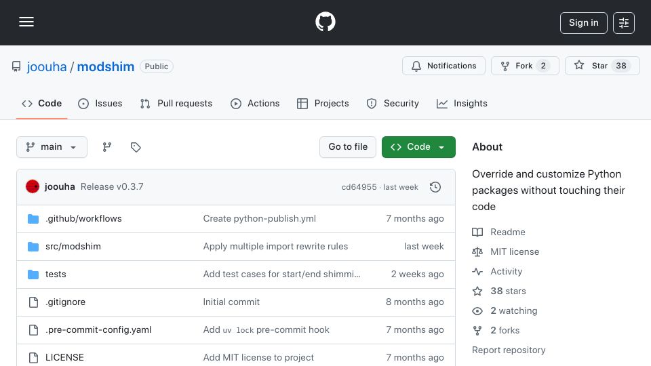The image size is (651, 366).
Task: Open the Pull requests tab
Action: pos(176,103)
